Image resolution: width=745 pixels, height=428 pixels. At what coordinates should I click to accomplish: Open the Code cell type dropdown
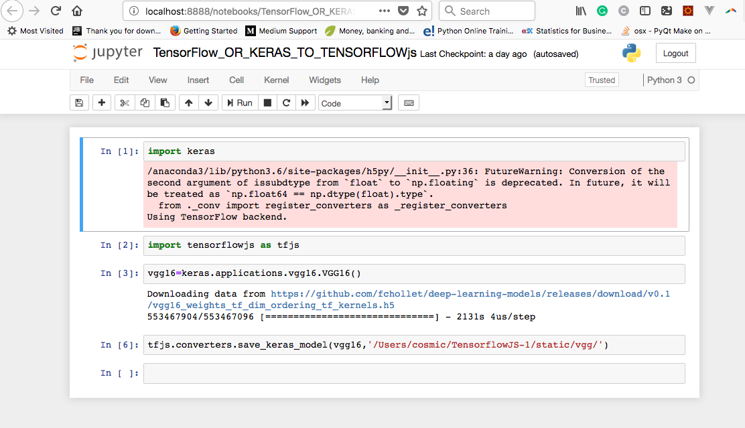355,103
